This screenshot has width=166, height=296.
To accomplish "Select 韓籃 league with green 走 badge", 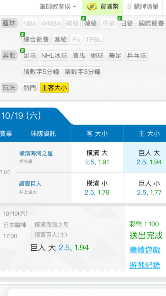I will [x=91, y=23].
